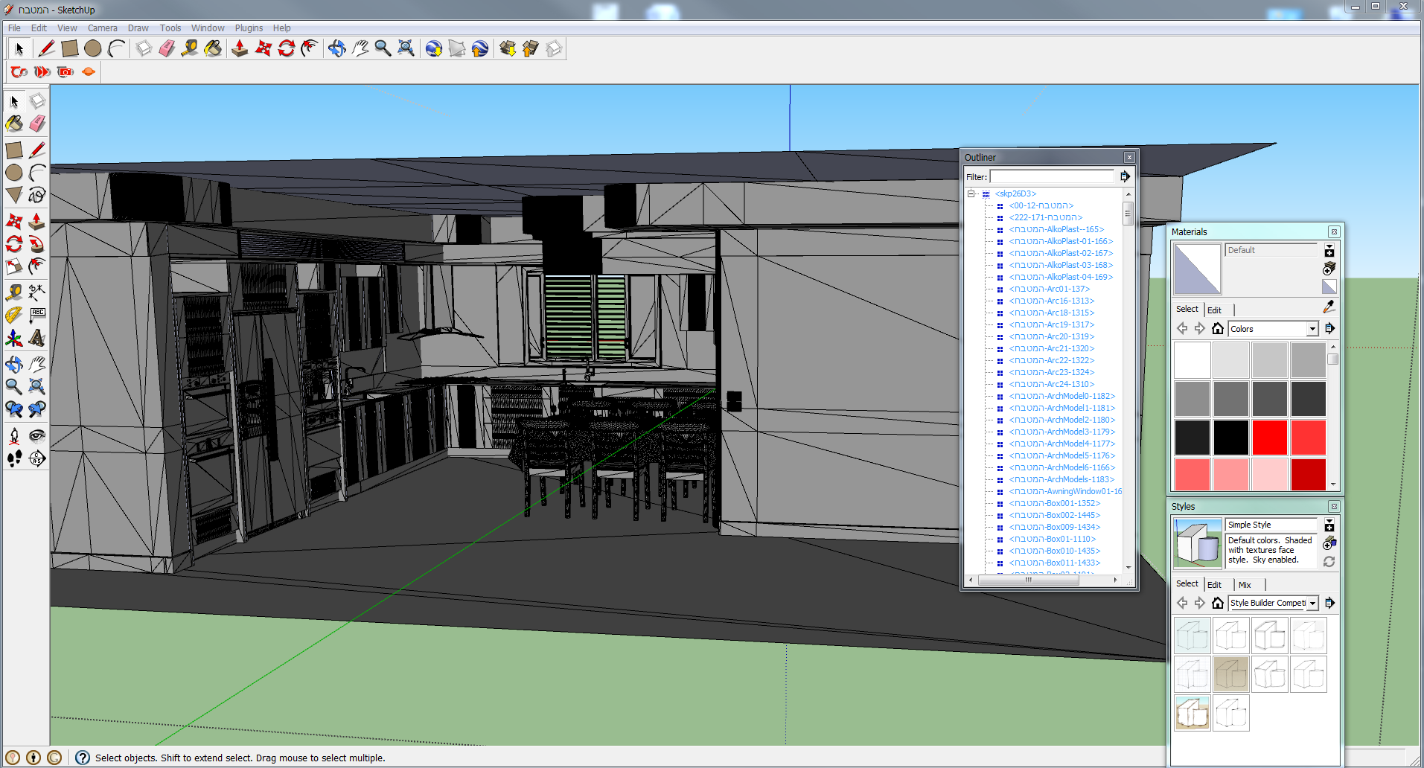
Task: Select the Protractor tool
Action: pos(14,316)
